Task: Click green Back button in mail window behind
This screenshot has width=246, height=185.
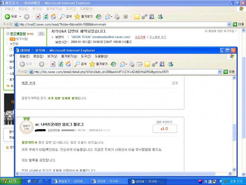Action: (11, 17)
